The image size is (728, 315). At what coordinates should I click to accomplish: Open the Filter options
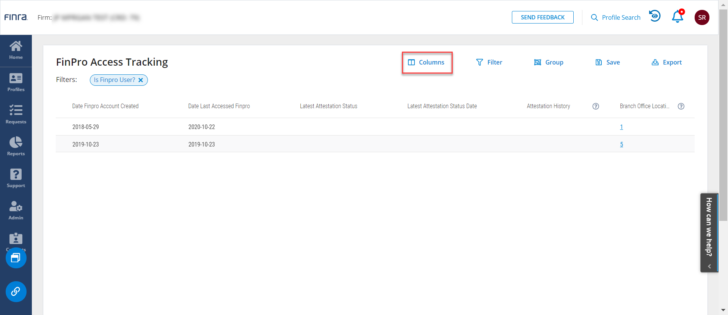click(x=489, y=62)
